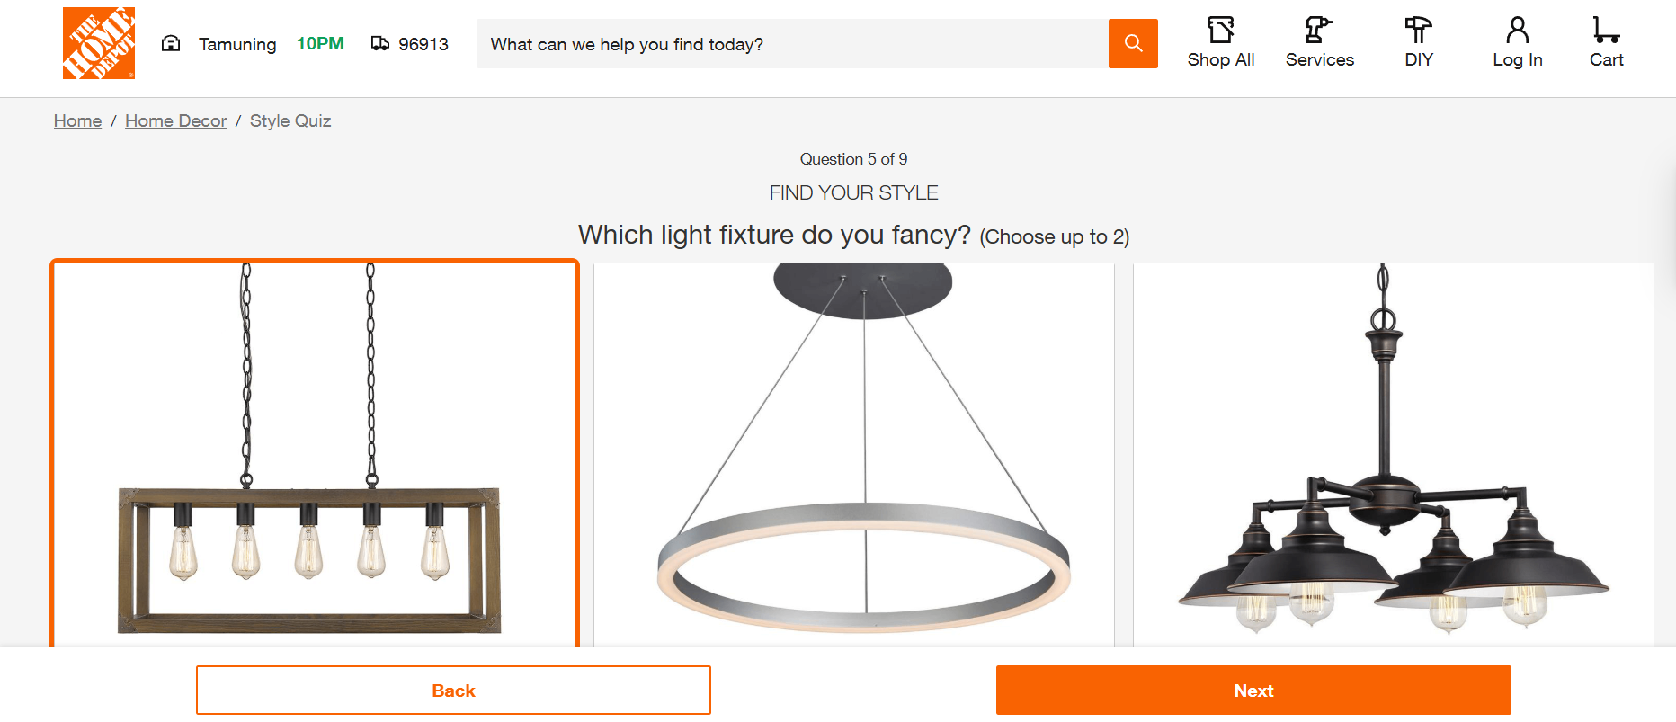The width and height of the screenshot is (1676, 722).
Task: Open the Home Decor breadcrumb link
Action: (x=175, y=121)
